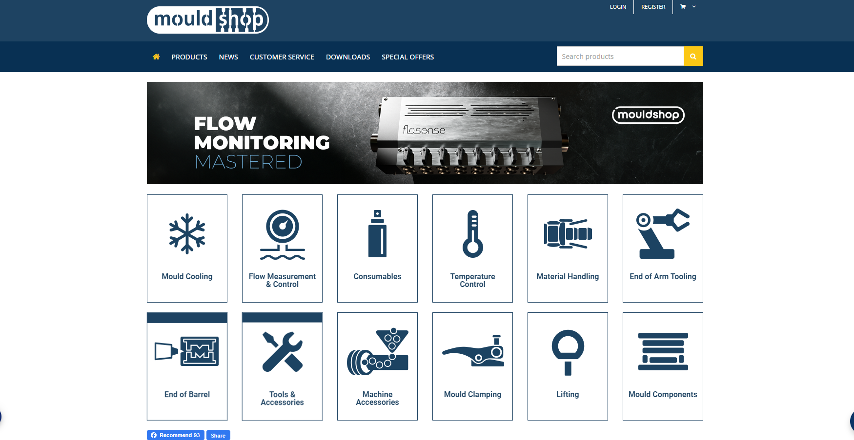Screen dimensions: 854x440
Task: Open the PRODUCTS menu
Action: tap(189, 57)
